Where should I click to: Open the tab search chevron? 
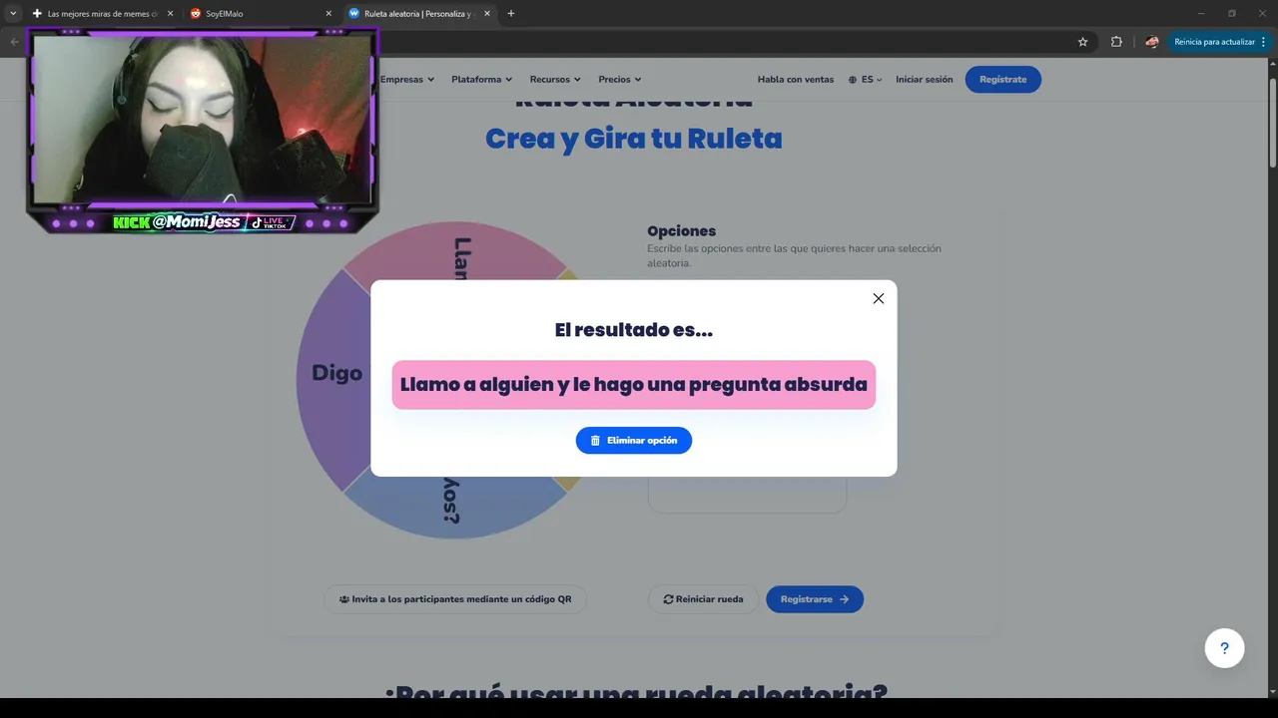pos(13,14)
